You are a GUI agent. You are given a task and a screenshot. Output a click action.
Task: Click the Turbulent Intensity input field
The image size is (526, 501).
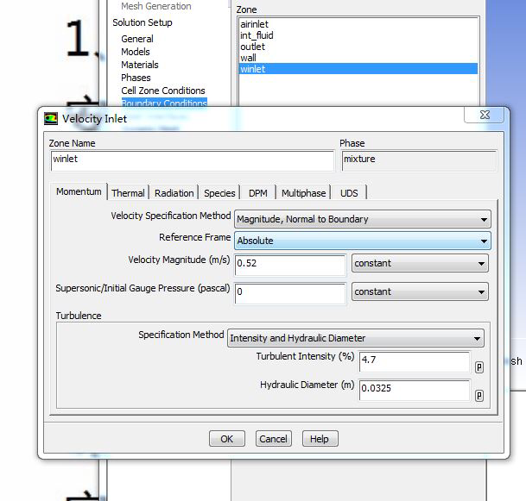(415, 361)
